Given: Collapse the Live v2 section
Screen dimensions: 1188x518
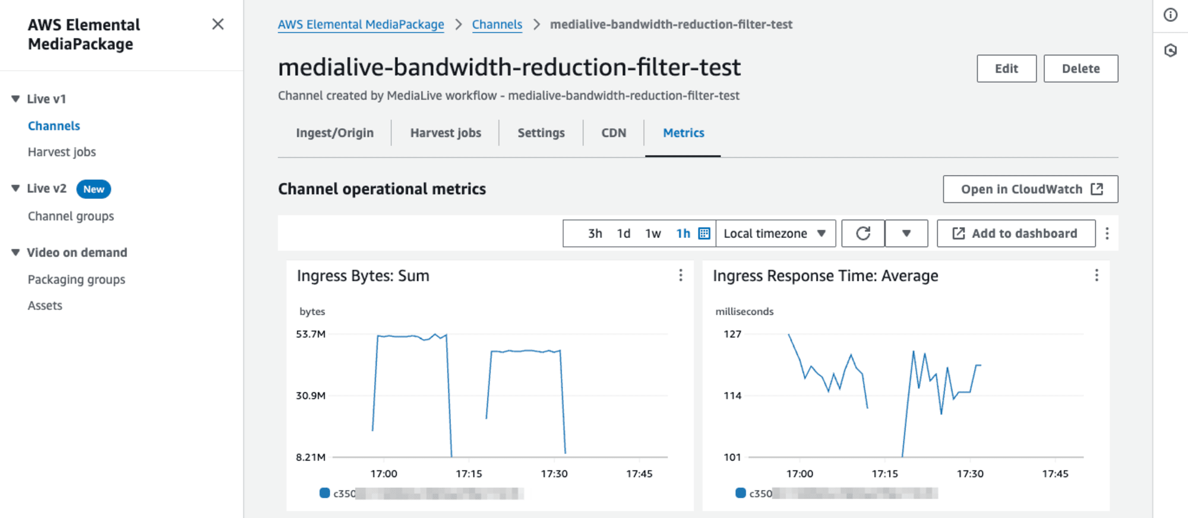Looking at the screenshot, I should pyautogui.click(x=15, y=188).
